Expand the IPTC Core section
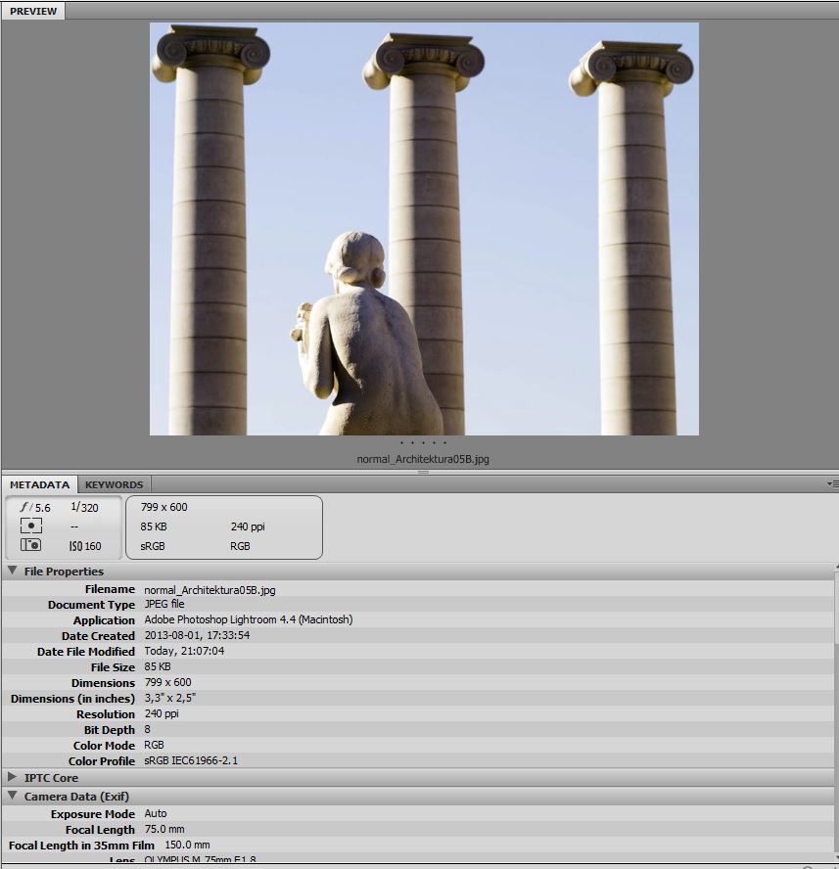This screenshot has height=869, width=839. click(x=13, y=778)
